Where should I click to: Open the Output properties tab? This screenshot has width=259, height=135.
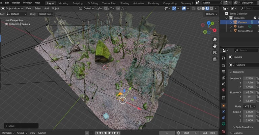(x=224, y=72)
